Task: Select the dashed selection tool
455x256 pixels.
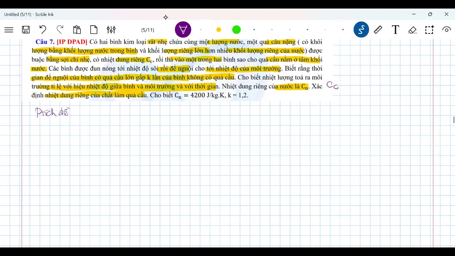Action: 429,30
